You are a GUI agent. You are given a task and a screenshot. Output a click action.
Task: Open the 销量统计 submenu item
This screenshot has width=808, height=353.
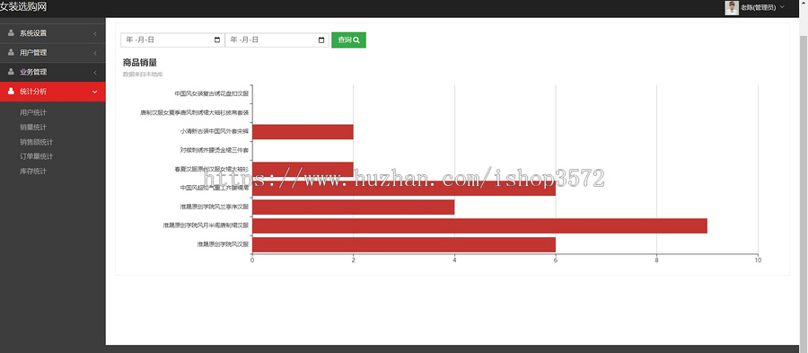[33, 128]
